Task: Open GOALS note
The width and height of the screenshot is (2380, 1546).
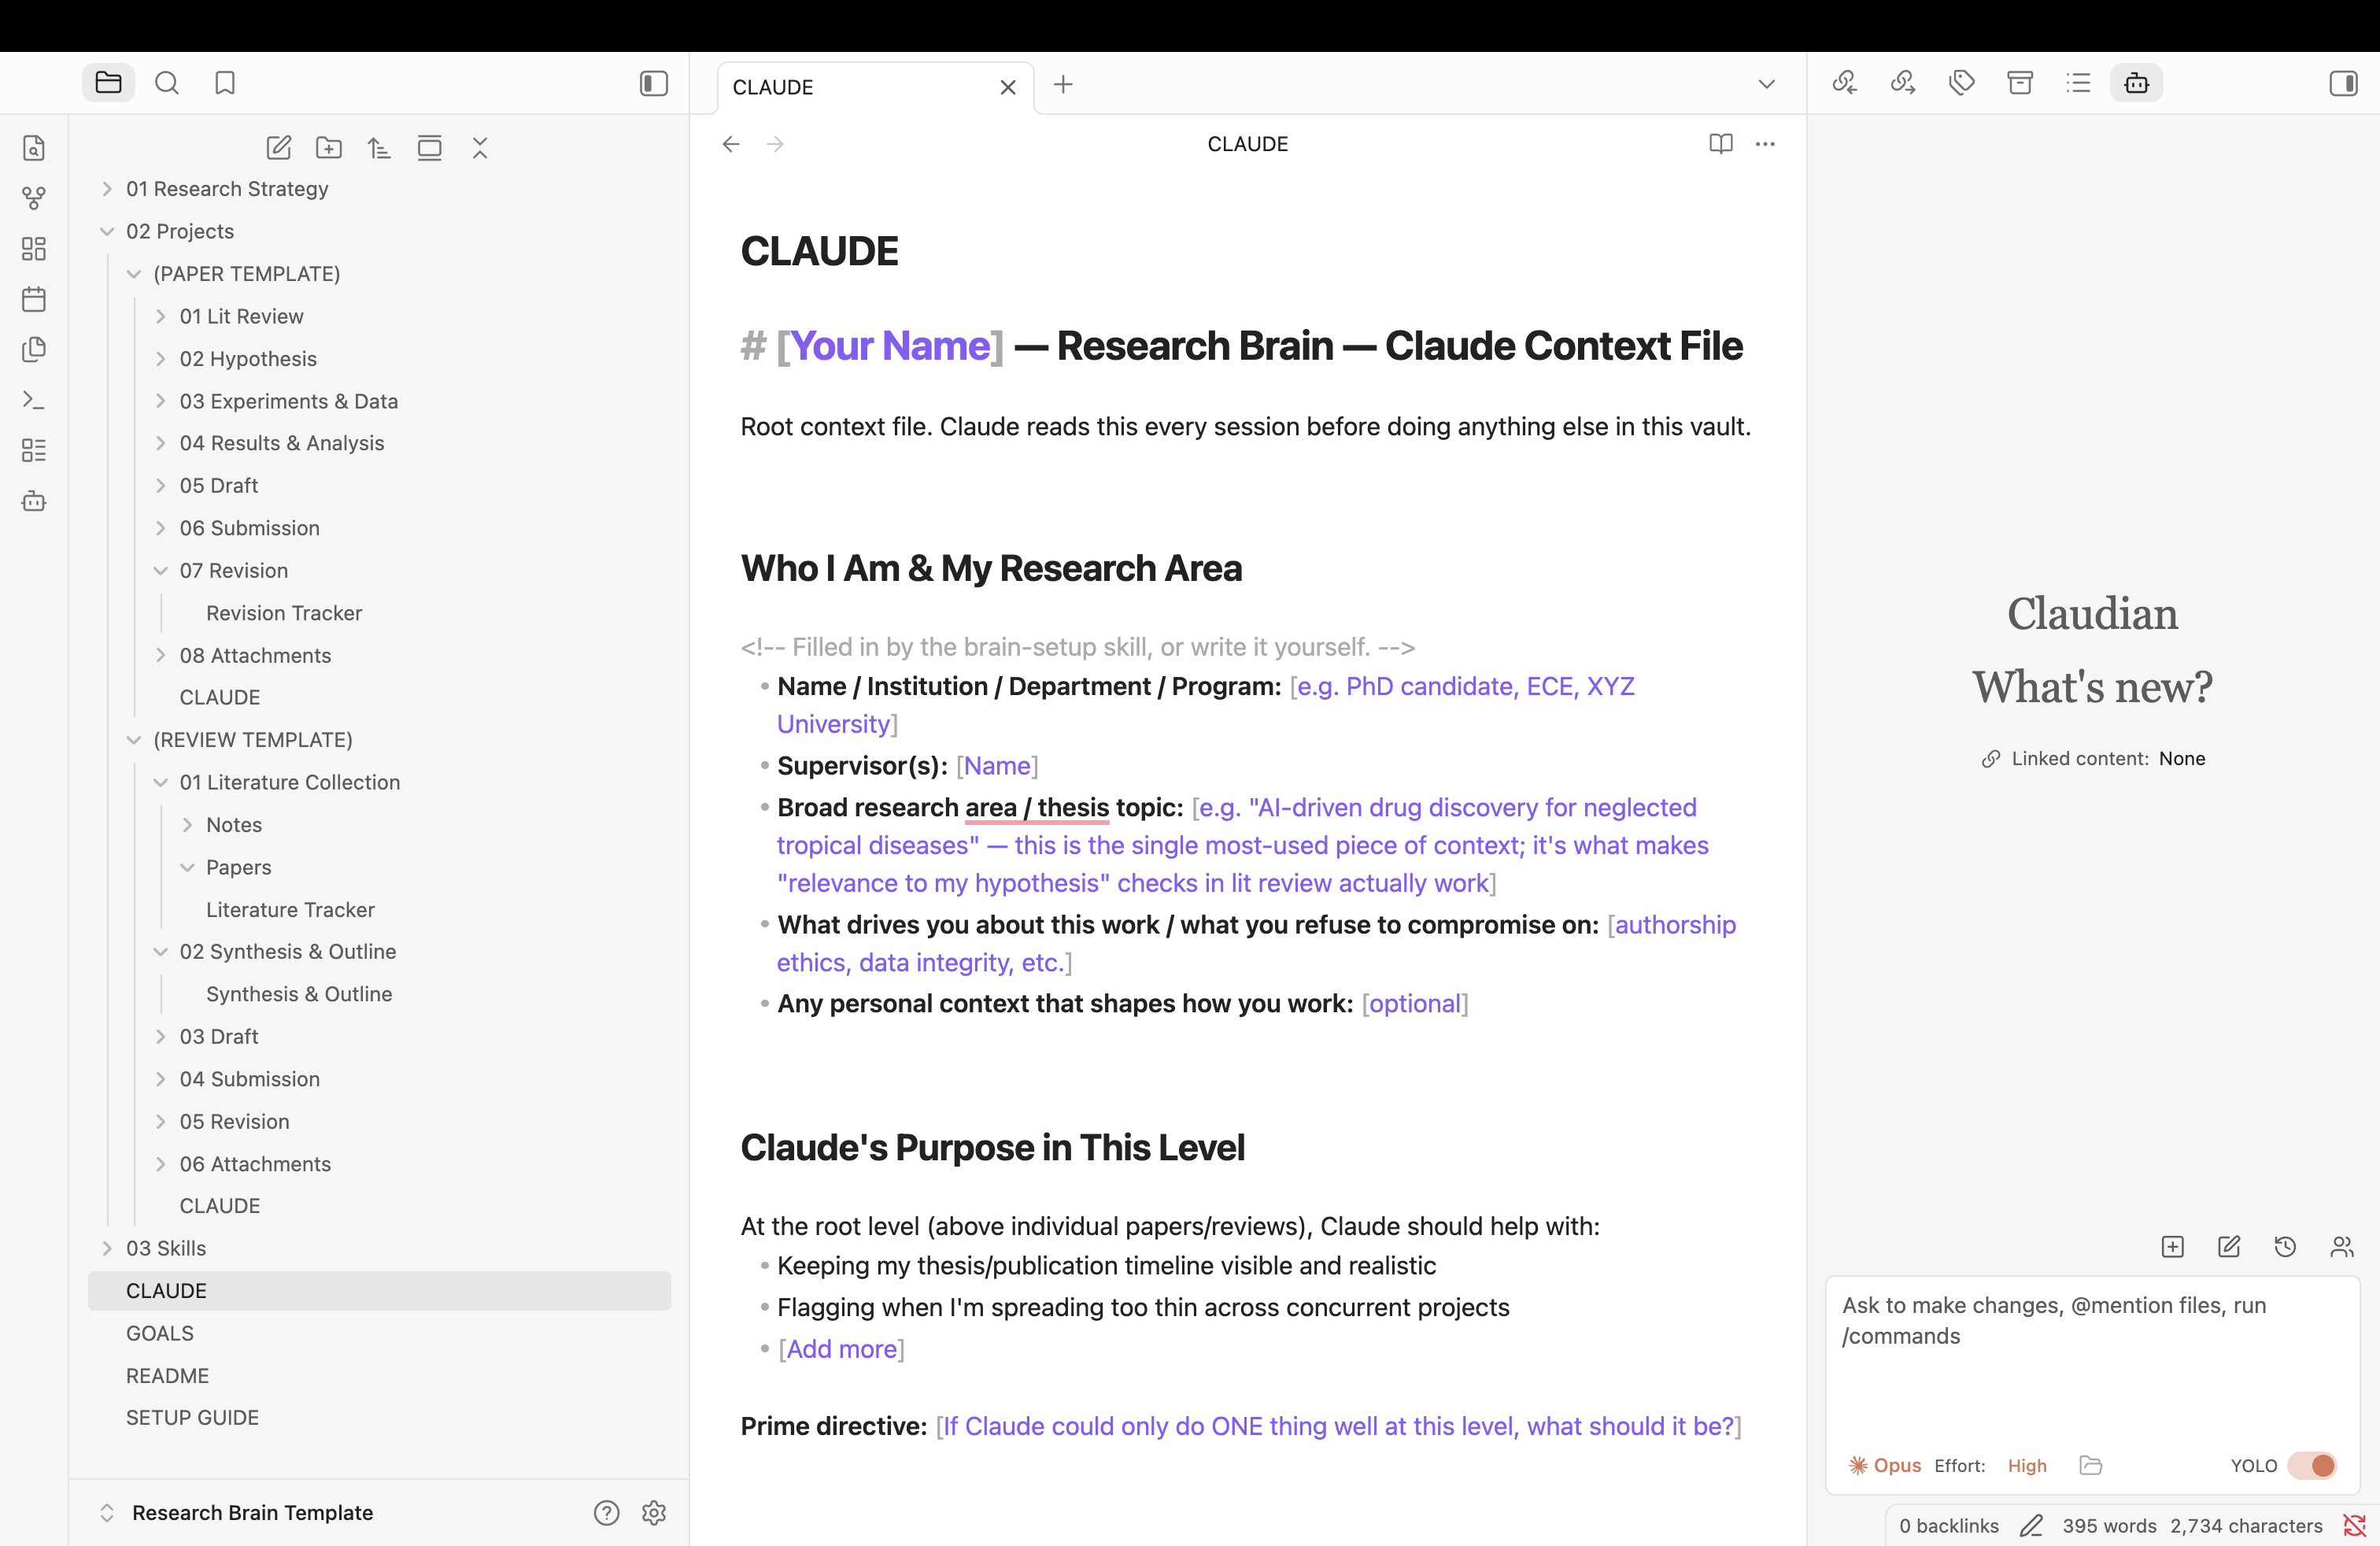Action: click(160, 1333)
